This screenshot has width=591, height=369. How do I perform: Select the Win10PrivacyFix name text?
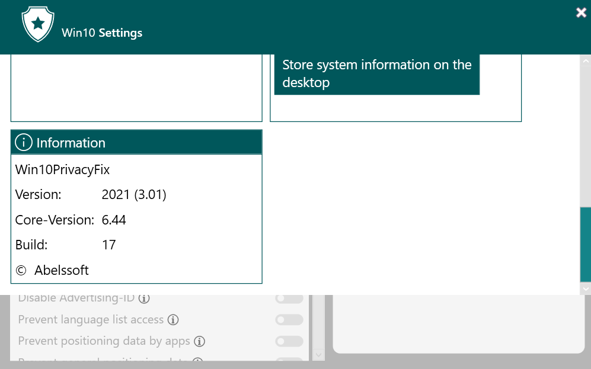click(x=62, y=170)
